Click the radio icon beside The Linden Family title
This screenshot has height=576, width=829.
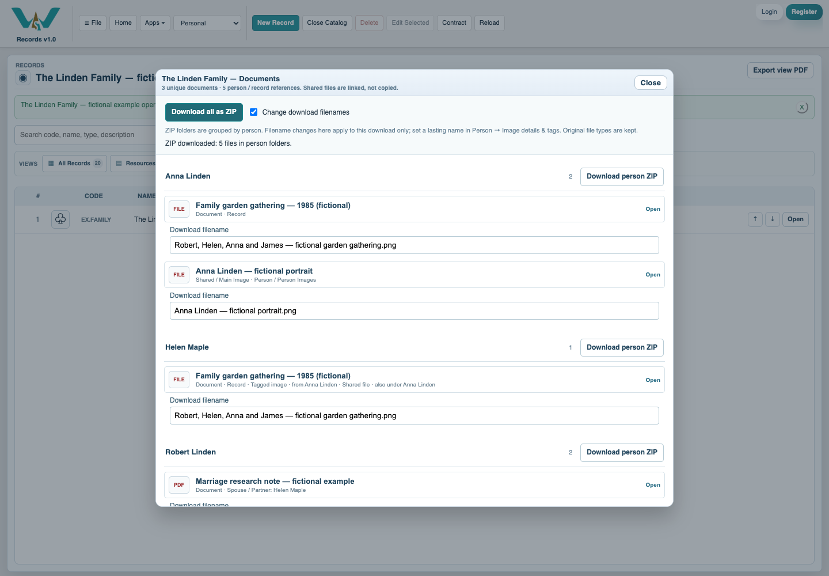point(23,78)
